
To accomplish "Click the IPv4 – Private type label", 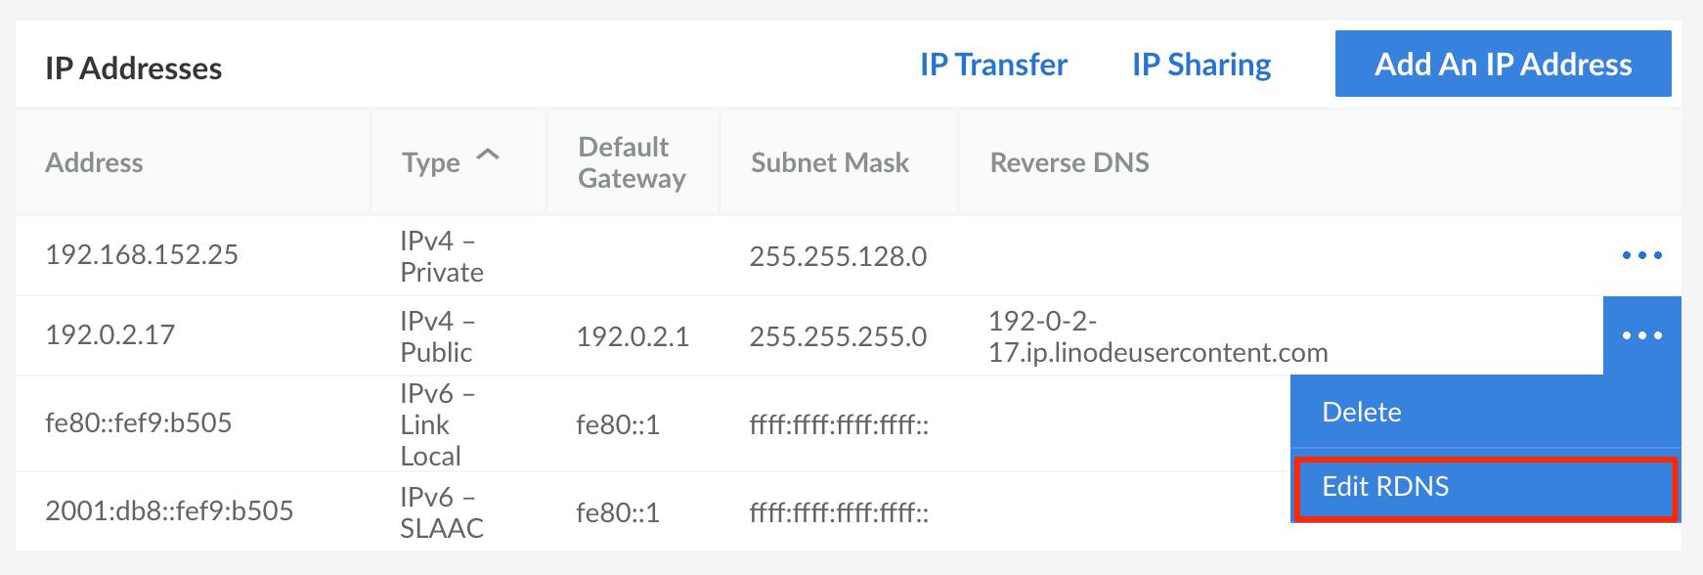I will tap(440, 255).
